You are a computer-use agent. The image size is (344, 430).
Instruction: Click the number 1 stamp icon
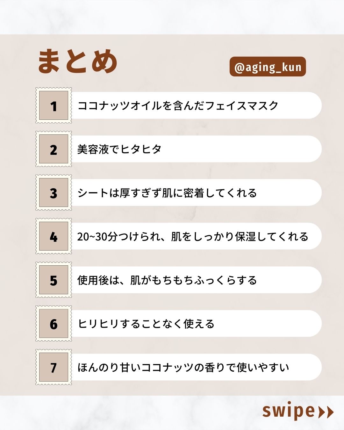point(54,105)
